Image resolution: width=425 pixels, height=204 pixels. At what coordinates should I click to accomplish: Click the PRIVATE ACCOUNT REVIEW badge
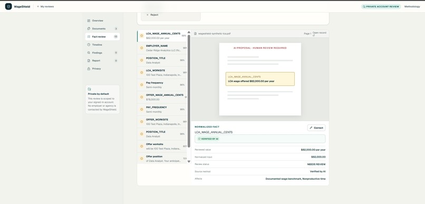point(381,6)
